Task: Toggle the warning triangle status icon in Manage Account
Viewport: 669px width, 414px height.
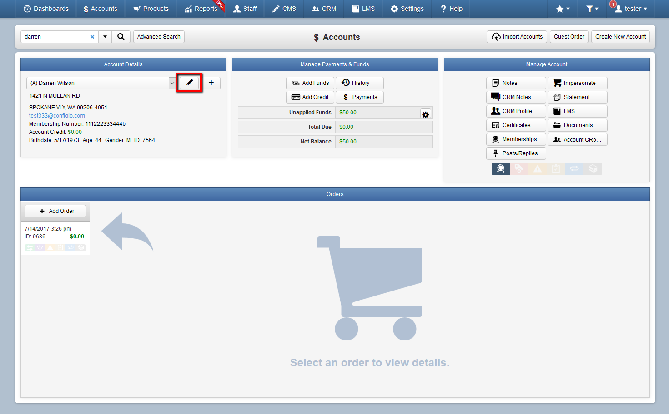Action: click(538, 169)
